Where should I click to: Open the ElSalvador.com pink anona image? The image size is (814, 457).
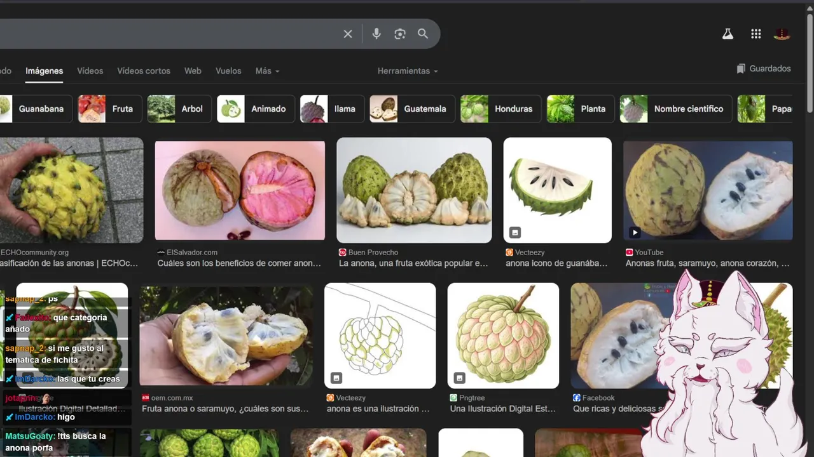[240, 190]
